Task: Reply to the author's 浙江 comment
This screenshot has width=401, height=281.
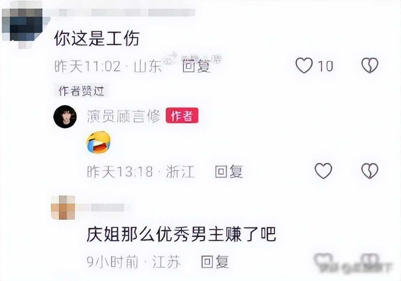Action: click(x=229, y=171)
